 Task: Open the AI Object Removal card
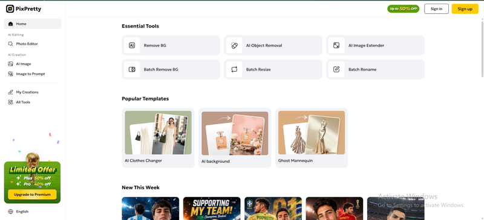point(273,45)
